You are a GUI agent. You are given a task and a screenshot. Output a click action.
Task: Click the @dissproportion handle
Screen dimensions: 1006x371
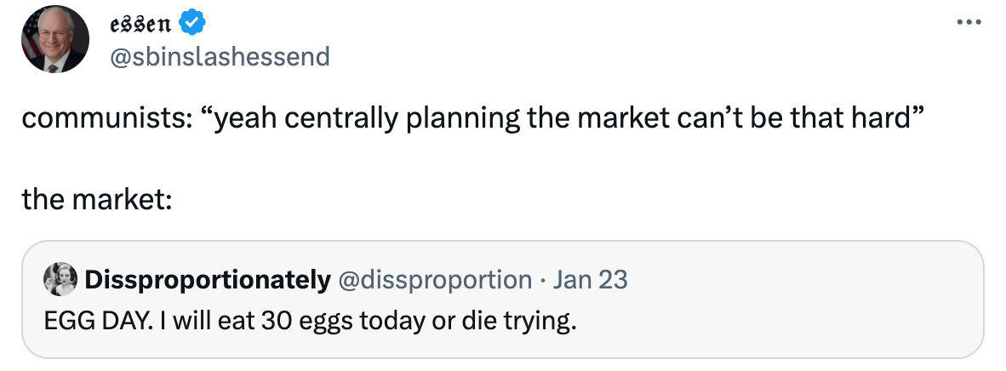click(x=435, y=278)
